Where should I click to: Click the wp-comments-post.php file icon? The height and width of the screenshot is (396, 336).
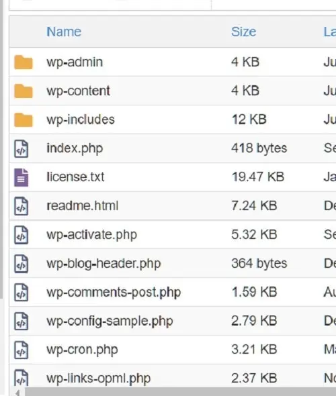click(21, 293)
